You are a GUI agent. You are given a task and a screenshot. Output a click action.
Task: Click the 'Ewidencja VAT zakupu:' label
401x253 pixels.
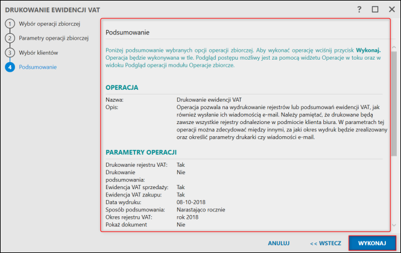(x=133, y=195)
